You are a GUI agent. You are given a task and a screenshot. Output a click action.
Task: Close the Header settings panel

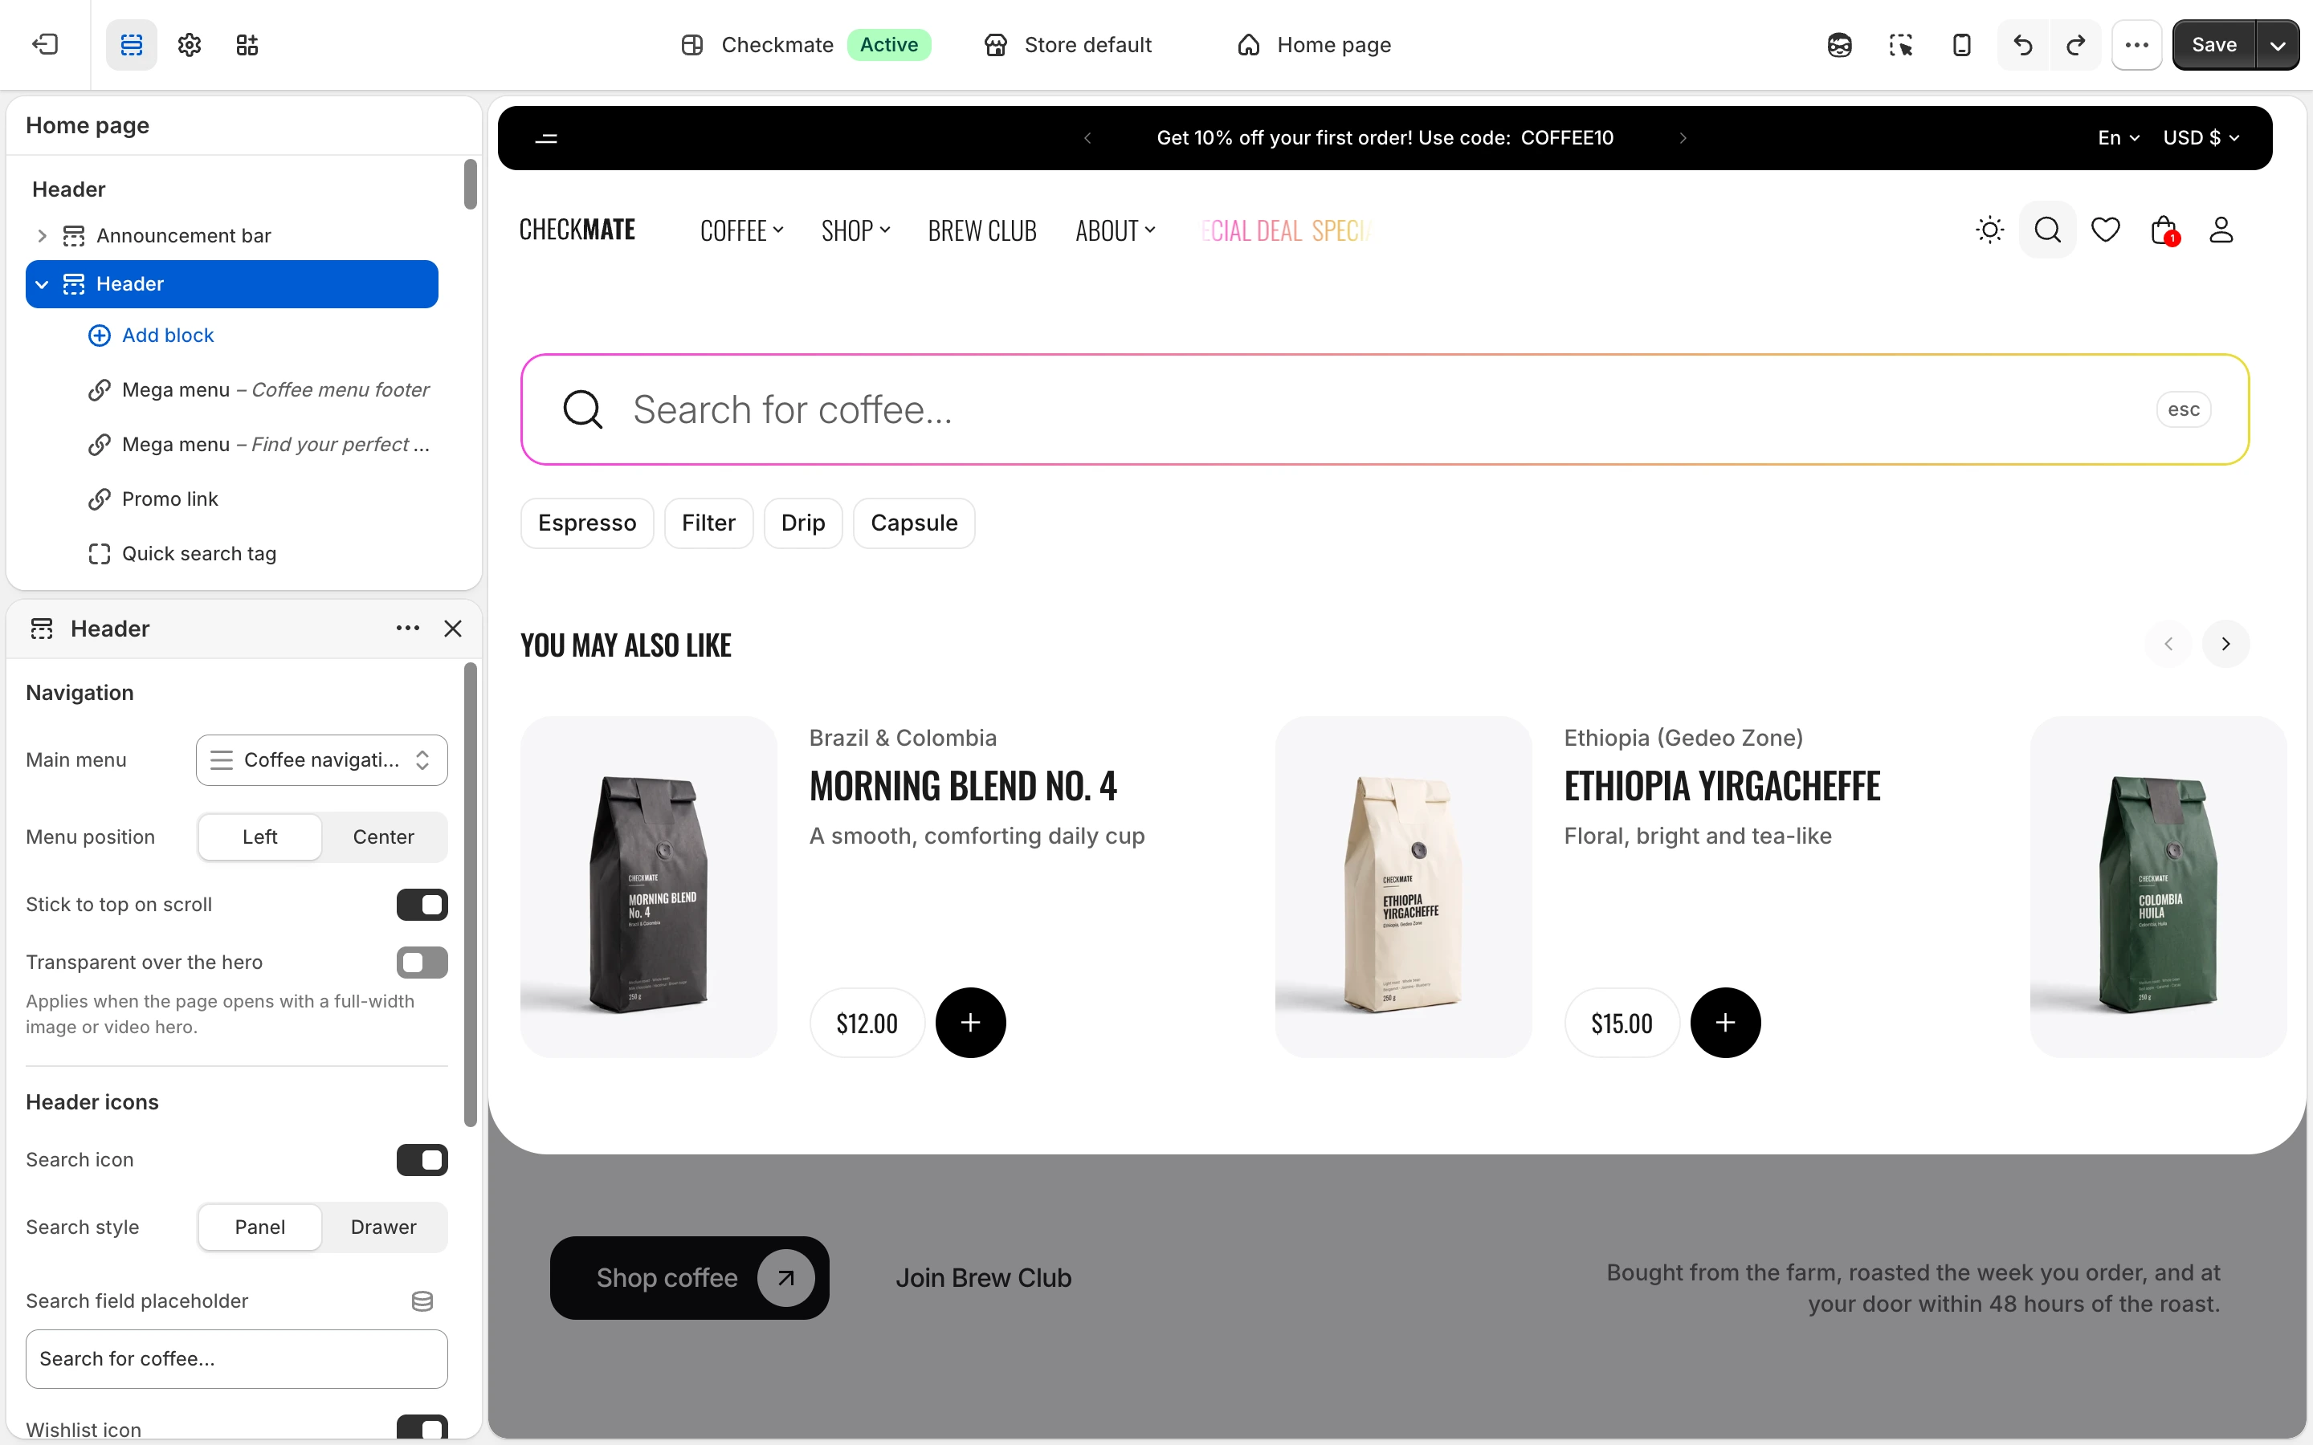point(453,628)
